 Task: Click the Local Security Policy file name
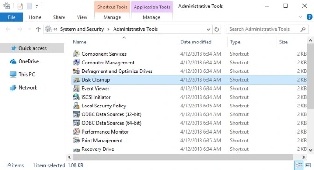click(104, 106)
